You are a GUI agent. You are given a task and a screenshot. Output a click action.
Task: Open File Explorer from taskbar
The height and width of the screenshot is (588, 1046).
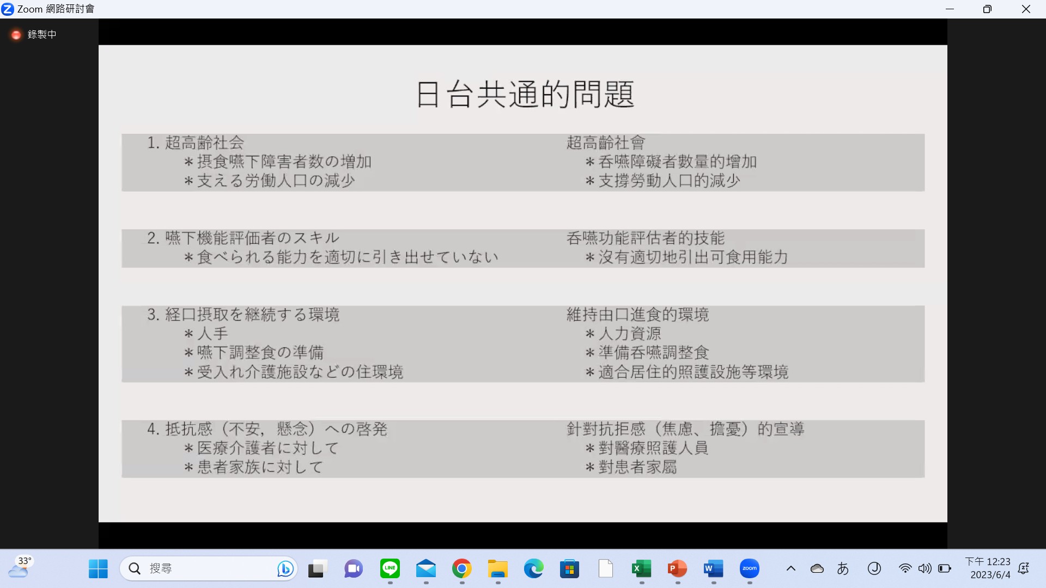(497, 569)
